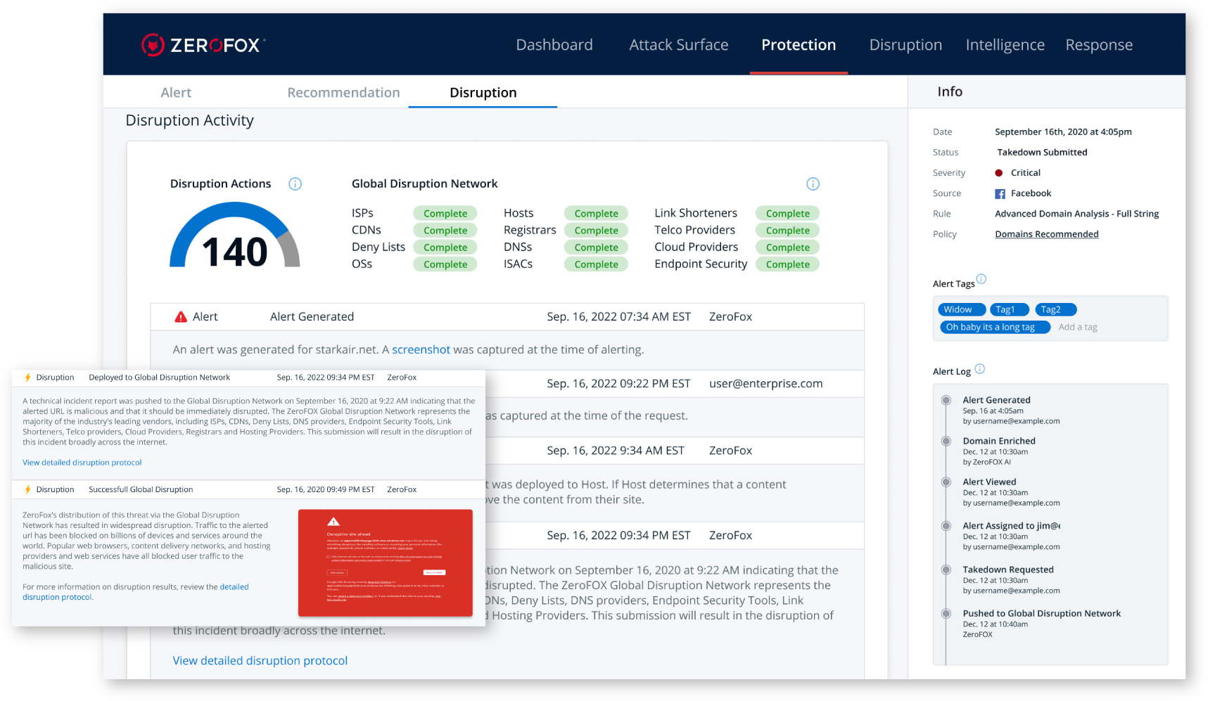Open the screenshot link in alert text
Viewport: 1208px width, 701px height.
pos(421,349)
